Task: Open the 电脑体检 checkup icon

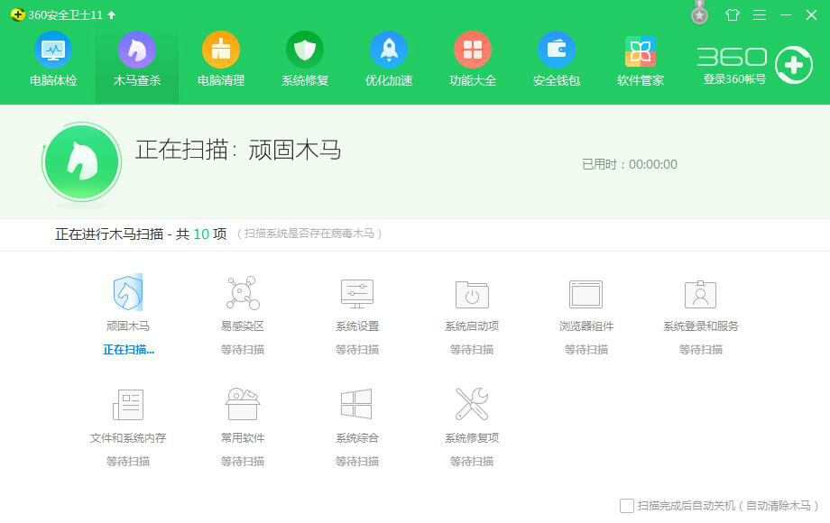Action: click(53, 50)
